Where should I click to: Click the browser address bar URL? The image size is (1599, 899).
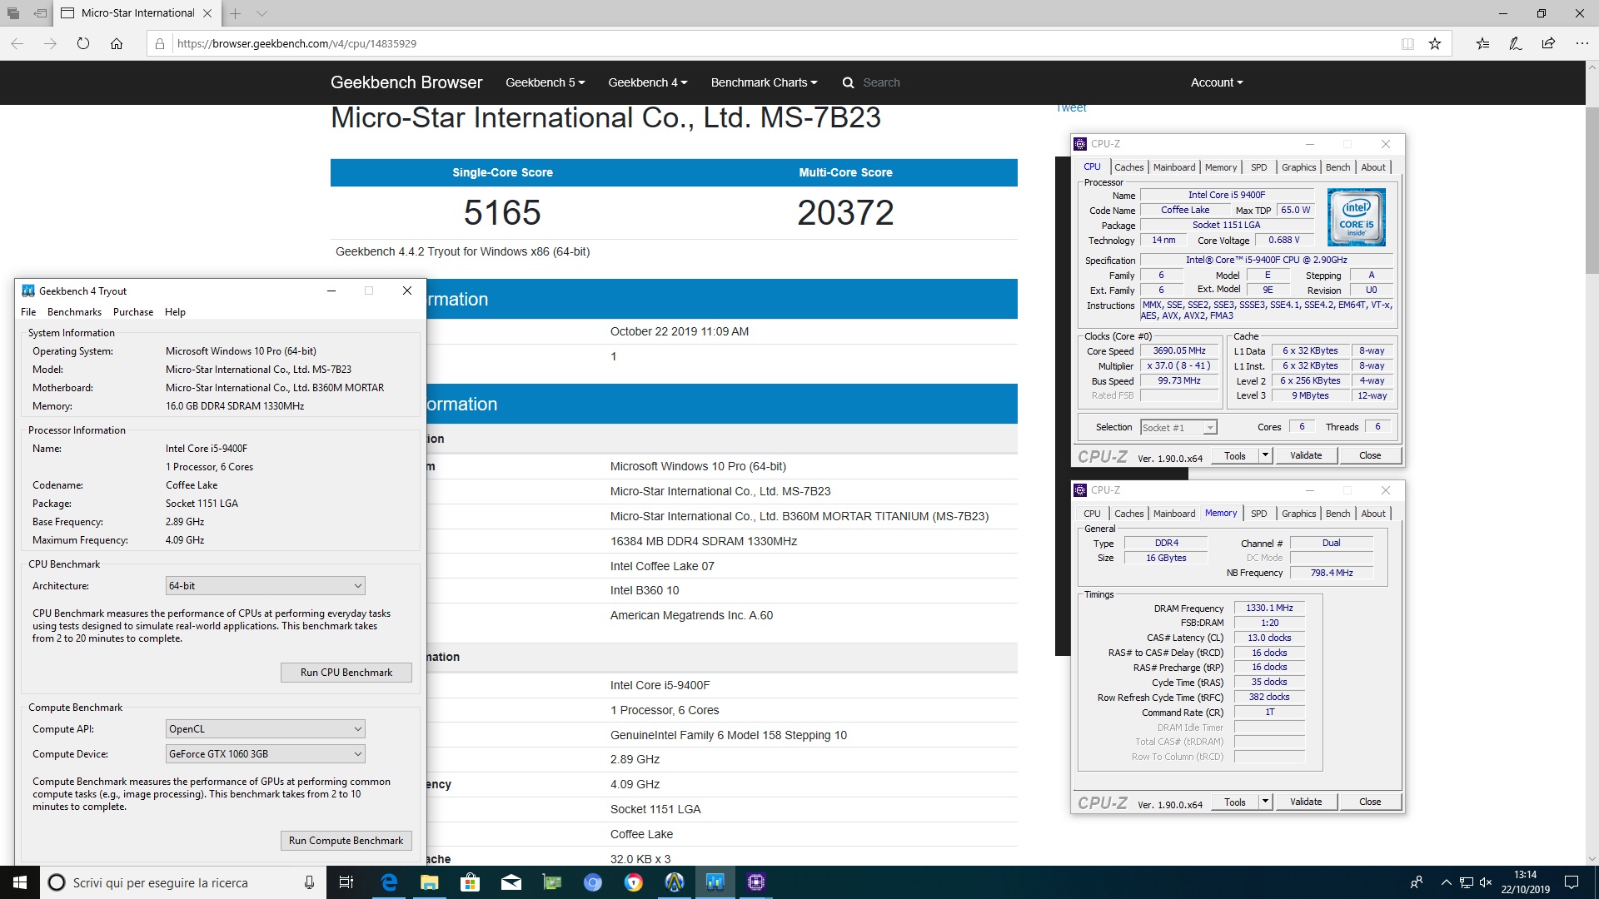296,43
